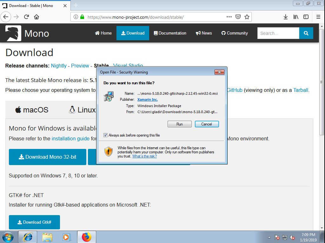The height and width of the screenshot is (243, 325).
Task: Click the Firefox forward arrow button
Action: pos(16,17)
